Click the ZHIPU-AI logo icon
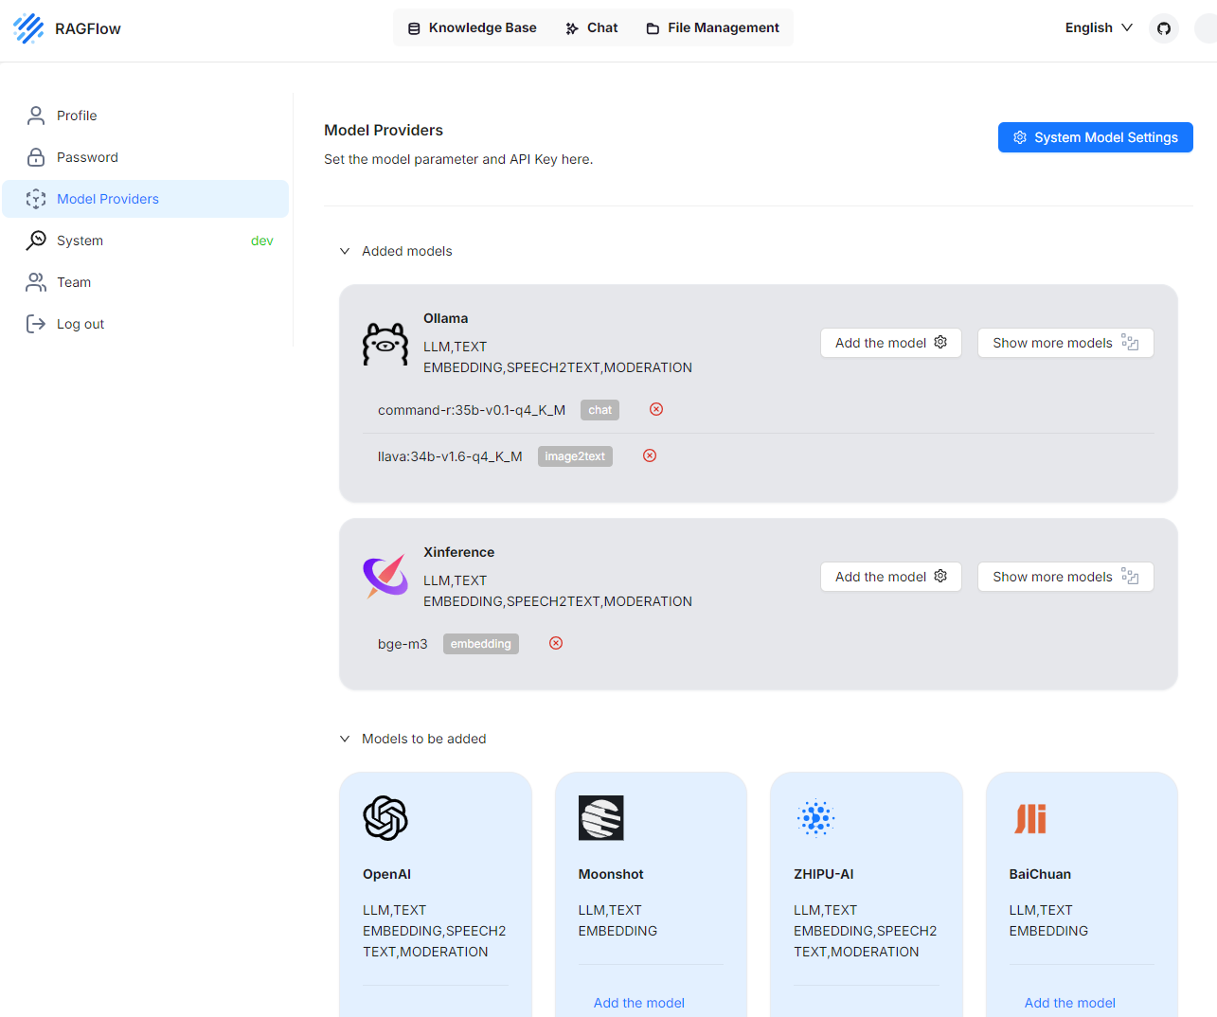The image size is (1217, 1017). (x=815, y=818)
